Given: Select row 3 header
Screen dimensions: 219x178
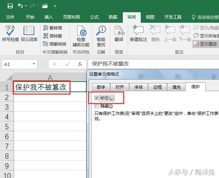Looking at the screenshot, I should (7, 107).
